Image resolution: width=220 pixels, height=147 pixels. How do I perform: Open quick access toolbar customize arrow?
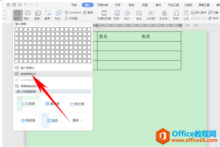37,5
